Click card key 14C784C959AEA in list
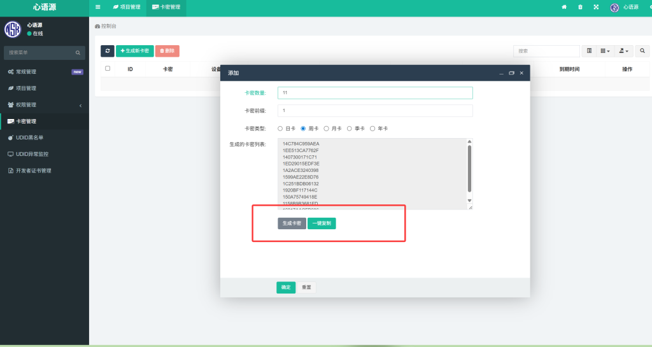 coord(301,144)
